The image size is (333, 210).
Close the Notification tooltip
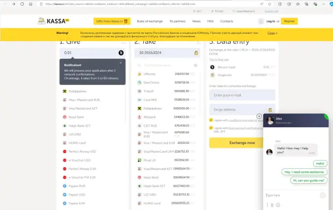pos(120,63)
